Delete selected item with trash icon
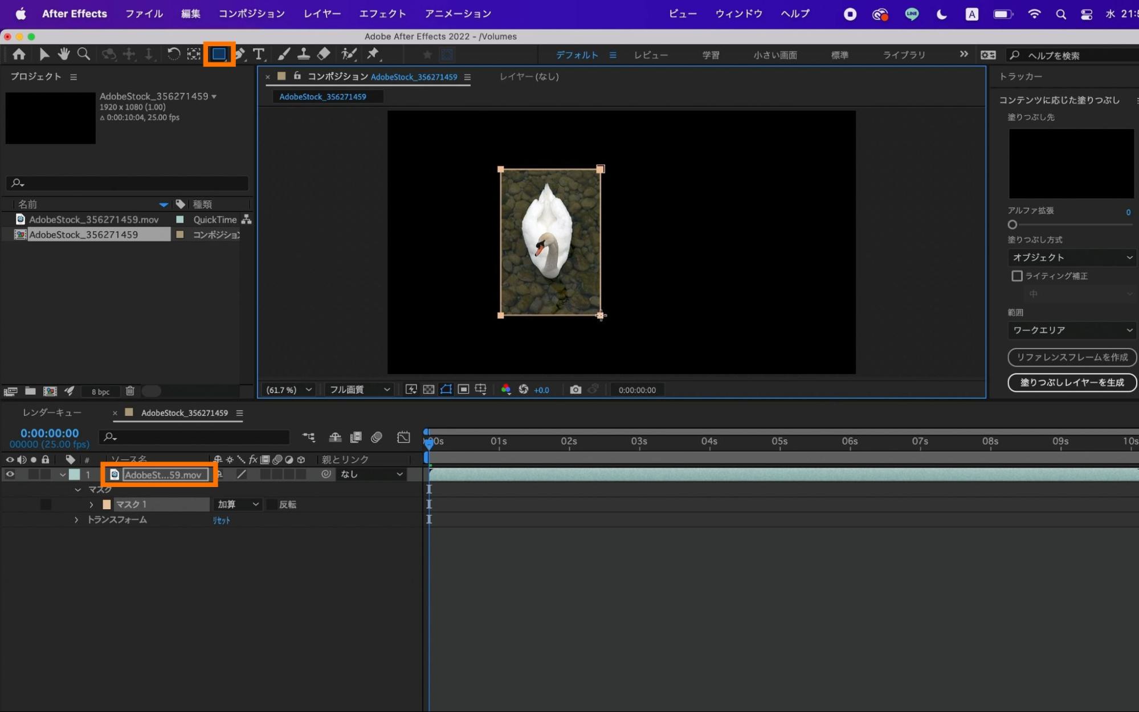 [130, 391]
